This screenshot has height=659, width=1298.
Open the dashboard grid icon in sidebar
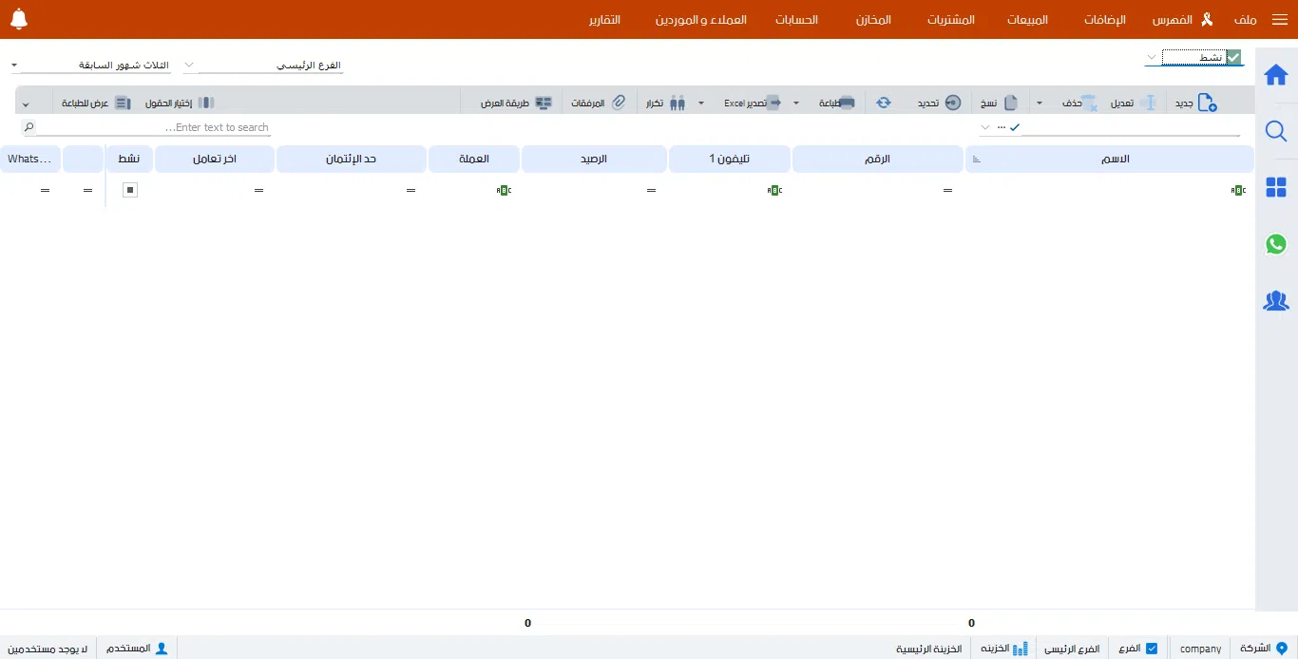tap(1276, 188)
